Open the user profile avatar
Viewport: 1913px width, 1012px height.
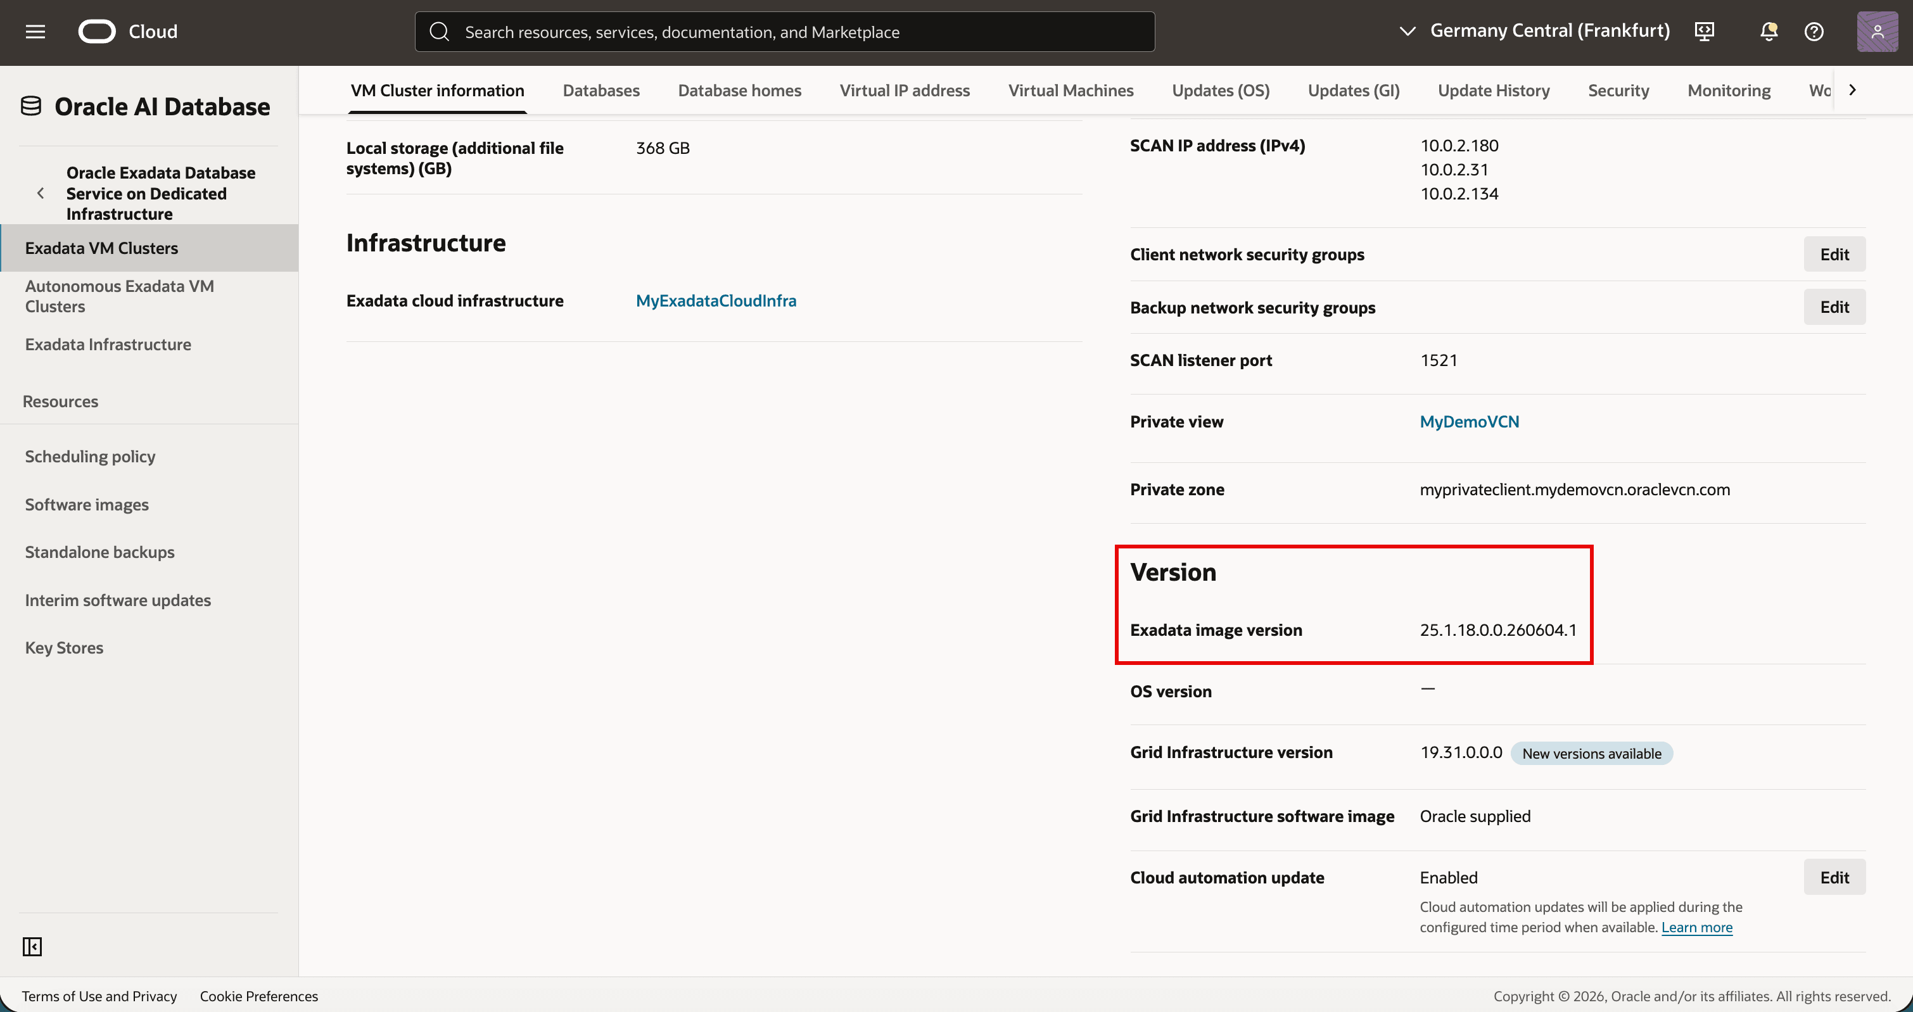pos(1877,31)
